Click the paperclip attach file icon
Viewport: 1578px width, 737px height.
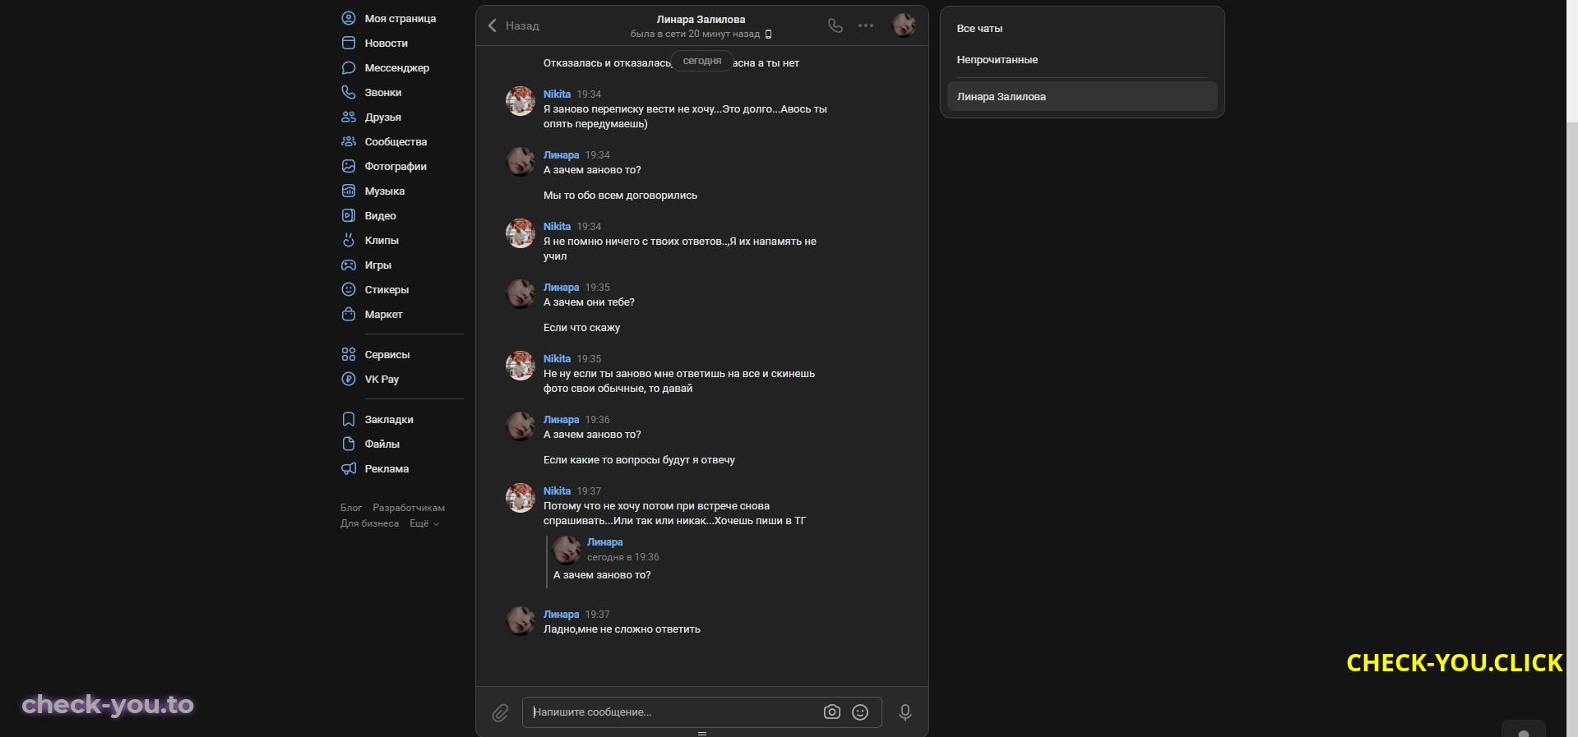point(500,713)
